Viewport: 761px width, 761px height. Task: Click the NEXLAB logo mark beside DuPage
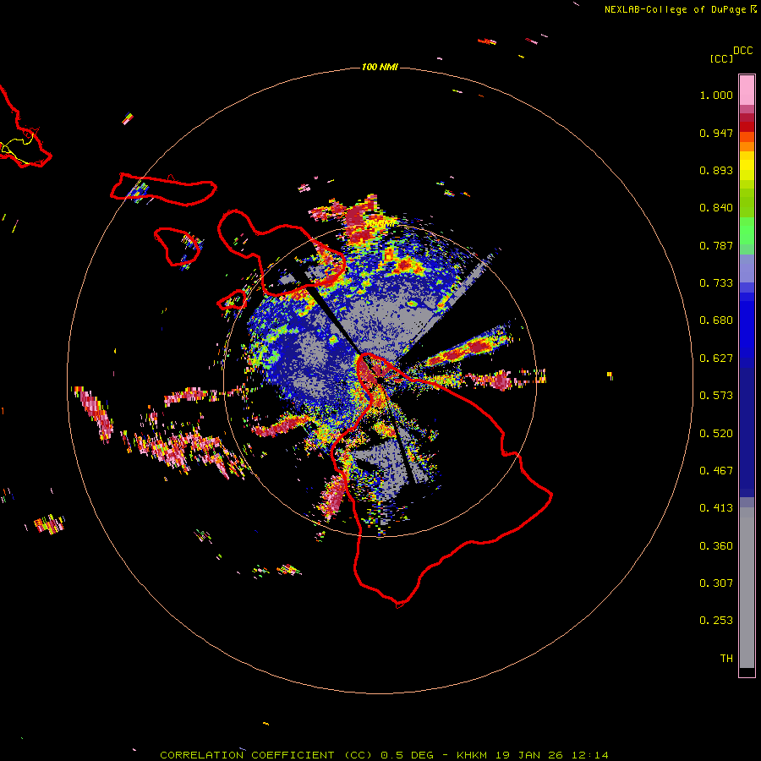[753, 9]
